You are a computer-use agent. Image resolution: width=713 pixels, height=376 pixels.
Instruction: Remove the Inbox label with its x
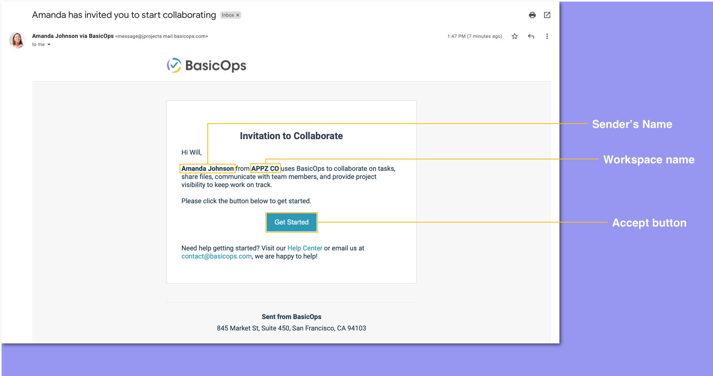[238, 15]
